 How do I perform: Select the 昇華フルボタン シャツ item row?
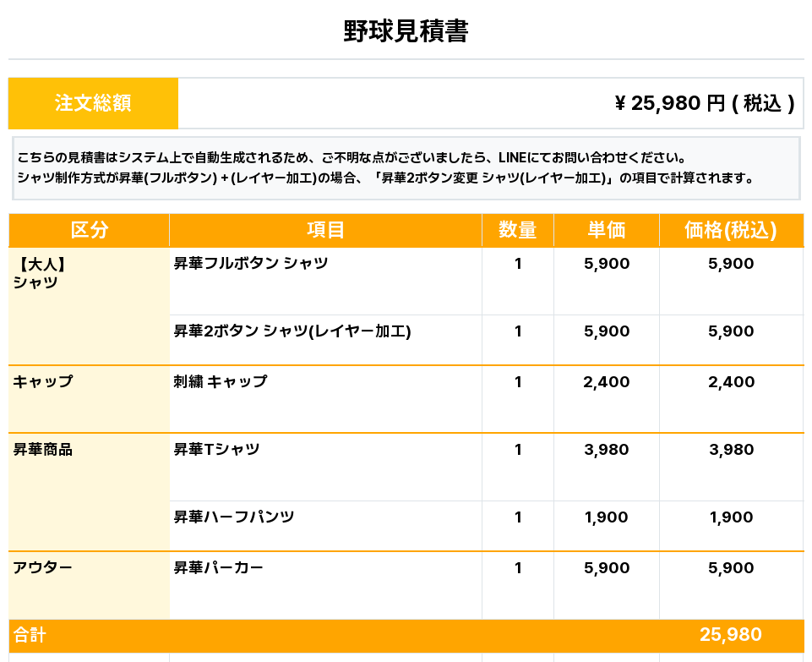pyautogui.click(x=487, y=281)
